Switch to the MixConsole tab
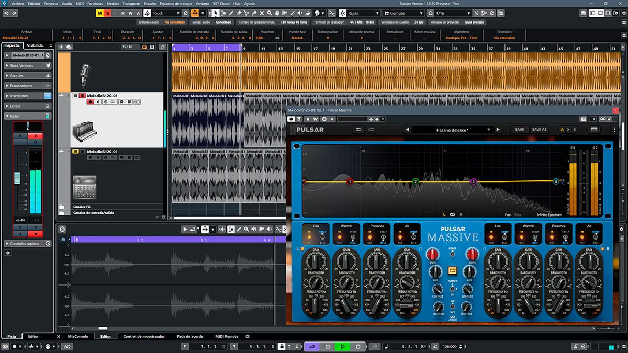628x353 pixels. (x=78, y=336)
